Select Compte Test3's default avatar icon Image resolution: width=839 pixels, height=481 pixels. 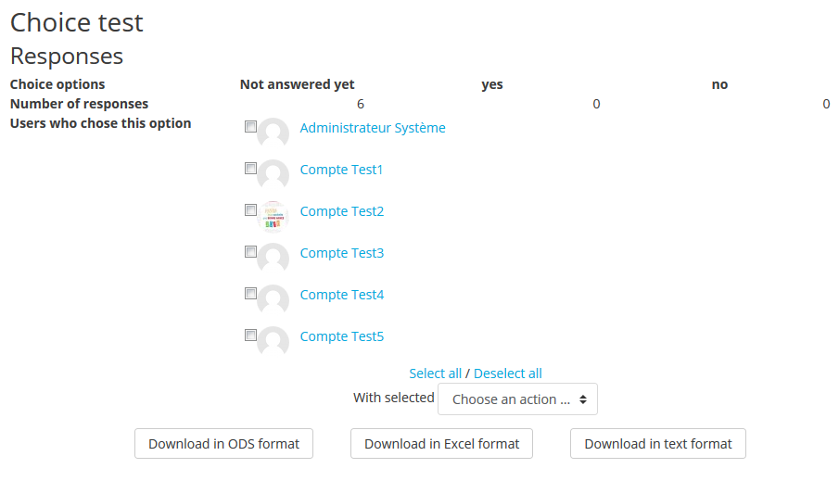point(273,259)
